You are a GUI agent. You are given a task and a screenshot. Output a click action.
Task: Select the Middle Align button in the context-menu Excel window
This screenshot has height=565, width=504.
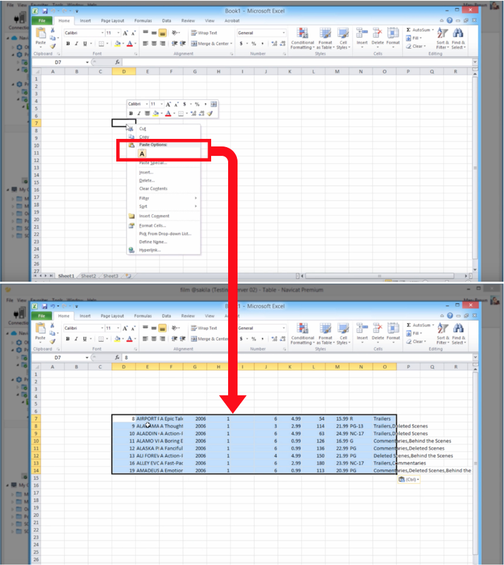pos(154,33)
